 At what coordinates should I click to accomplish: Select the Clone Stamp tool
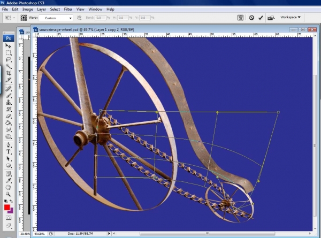pos(8,102)
